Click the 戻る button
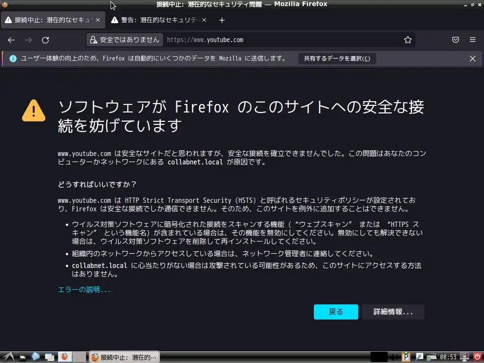This screenshot has height=363, width=484. point(336,312)
